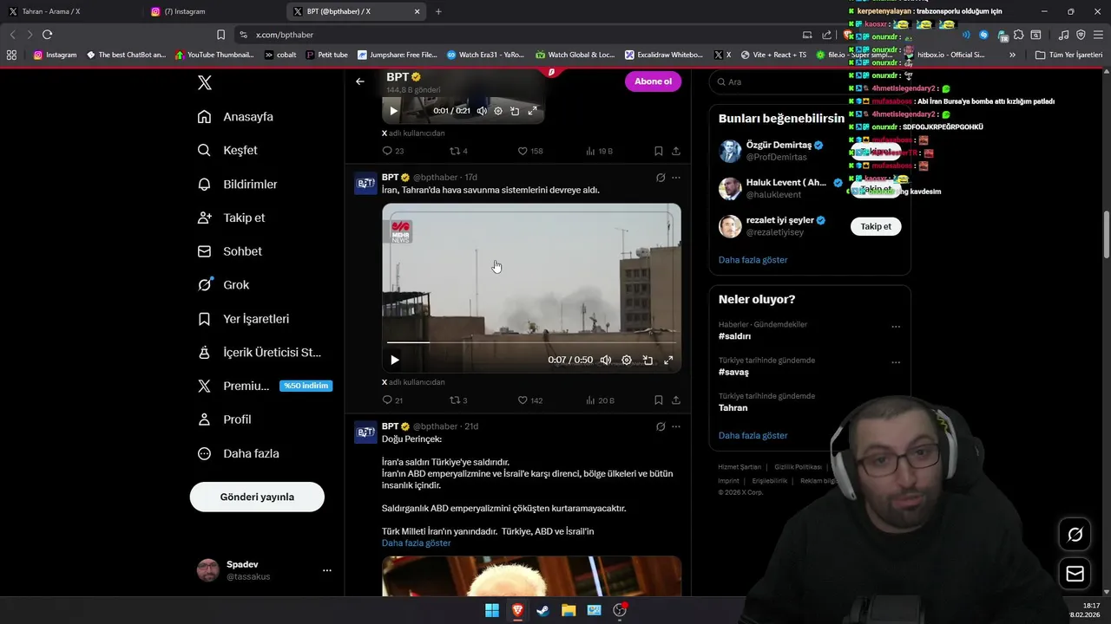
Task: Open the Excalidraw Whiteboard bookmark
Action: [664, 55]
